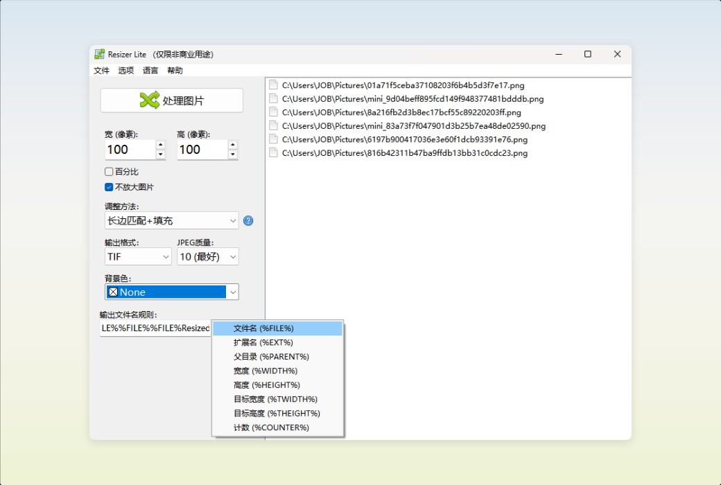
Task: Click the file icon beside mini_9d04beff895fcd149f948377481bdddb.png
Action: pos(272,99)
